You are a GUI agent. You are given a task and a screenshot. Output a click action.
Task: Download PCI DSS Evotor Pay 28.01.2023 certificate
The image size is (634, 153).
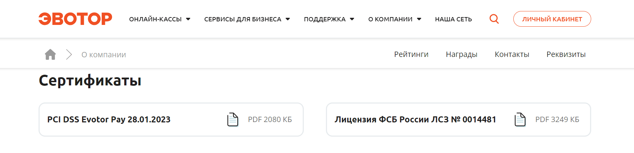(x=171, y=120)
